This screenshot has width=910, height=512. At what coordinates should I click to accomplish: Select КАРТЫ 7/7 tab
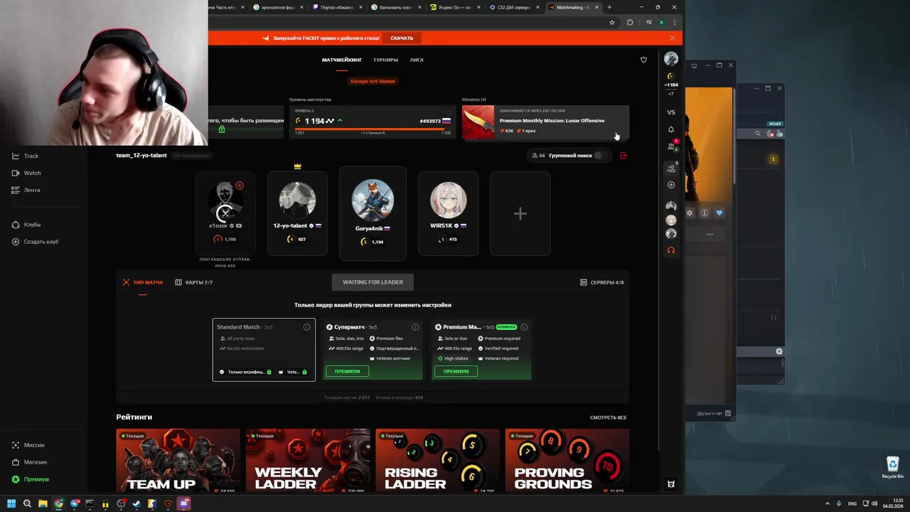(194, 282)
